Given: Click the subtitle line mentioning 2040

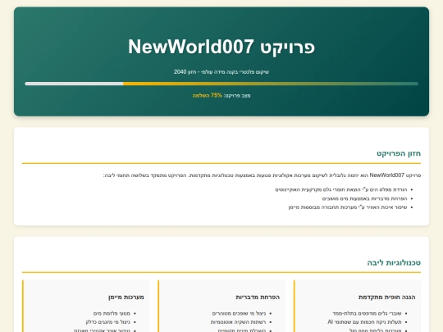Looking at the screenshot, I should (x=221, y=72).
